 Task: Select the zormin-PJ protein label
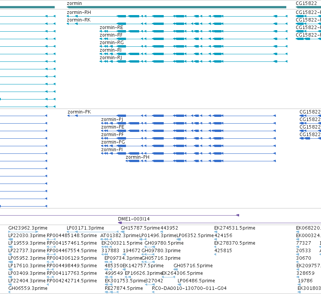click(112, 119)
